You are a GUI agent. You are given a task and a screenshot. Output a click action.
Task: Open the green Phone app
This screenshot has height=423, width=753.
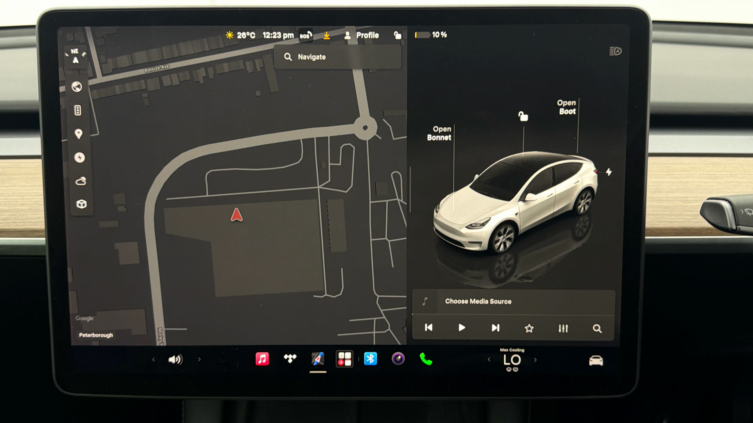pos(426,359)
